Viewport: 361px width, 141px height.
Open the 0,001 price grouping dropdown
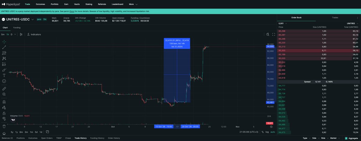283,23
